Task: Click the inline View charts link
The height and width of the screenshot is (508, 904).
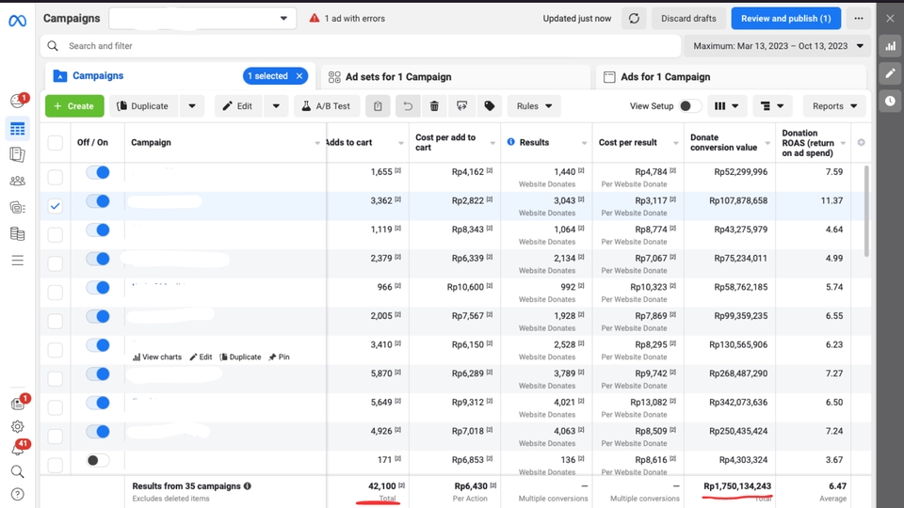Action: coord(157,357)
